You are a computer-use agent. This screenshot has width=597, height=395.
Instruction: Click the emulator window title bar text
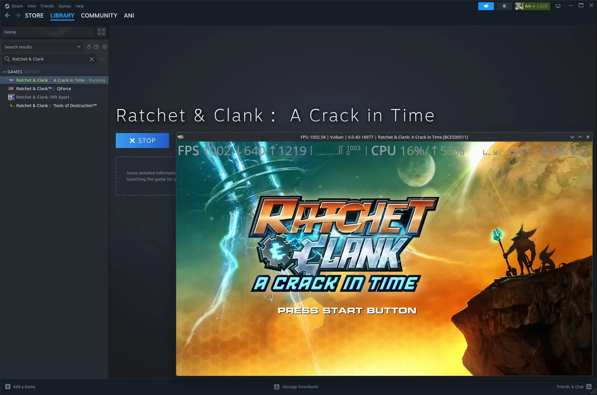tap(384, 137)
